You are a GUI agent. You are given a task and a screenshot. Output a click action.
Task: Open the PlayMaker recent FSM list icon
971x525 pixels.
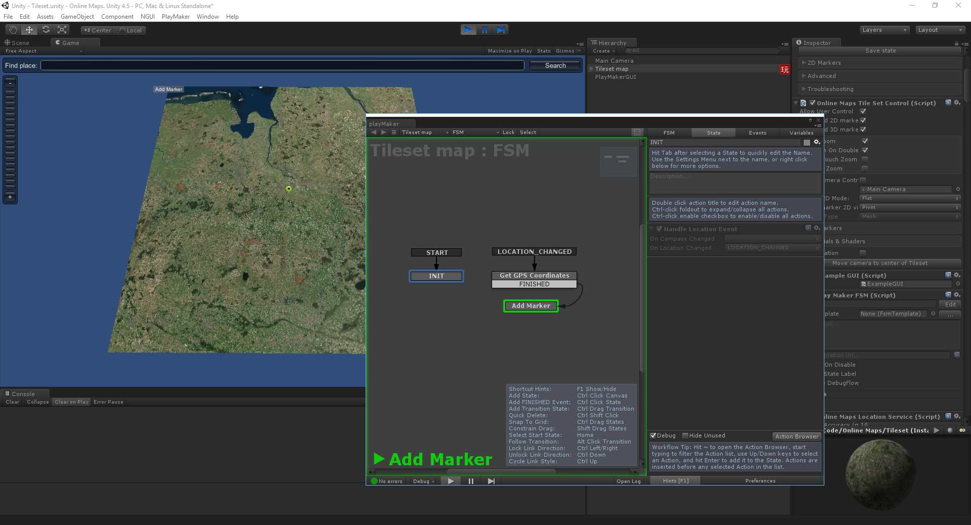pos(394,133)
